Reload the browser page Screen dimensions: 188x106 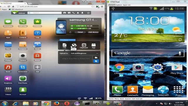coord(9,6)
